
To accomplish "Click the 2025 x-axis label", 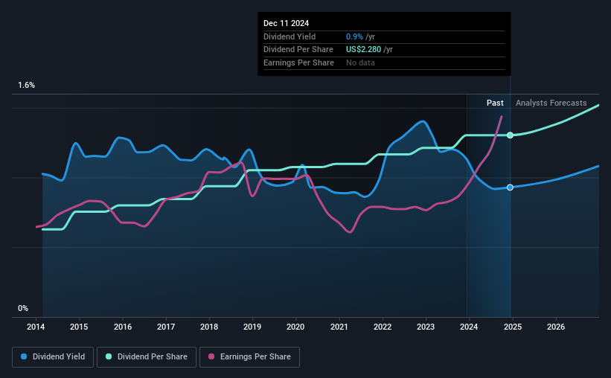I will (513, 327).
